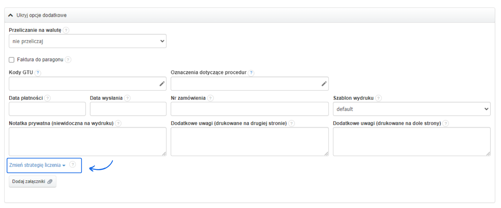Open Zmień strategię liczenia dropdown link

tap(37, 165)
